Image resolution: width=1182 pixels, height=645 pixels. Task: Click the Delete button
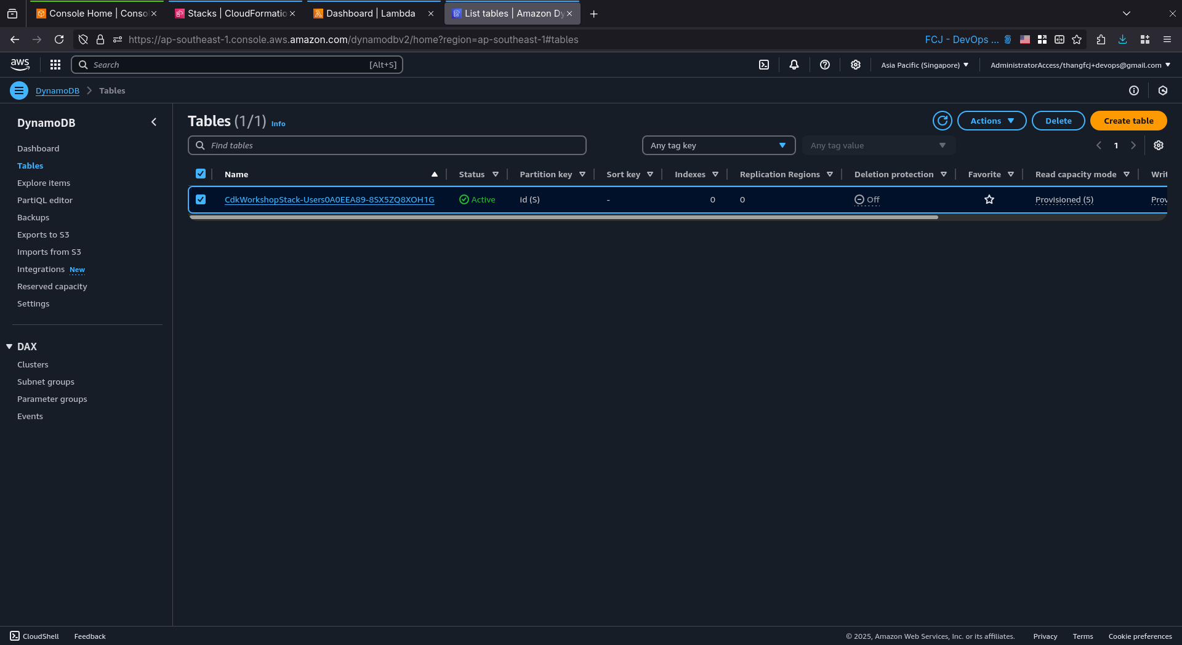(x=1058, y=121)
